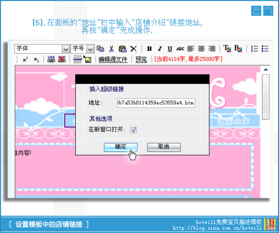Screen dimensions: 279x233
Task: Click the remove hyperlink icon
Action: click(62, 59)
